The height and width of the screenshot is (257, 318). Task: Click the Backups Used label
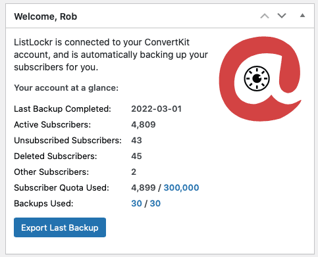[x=43, y=204]
